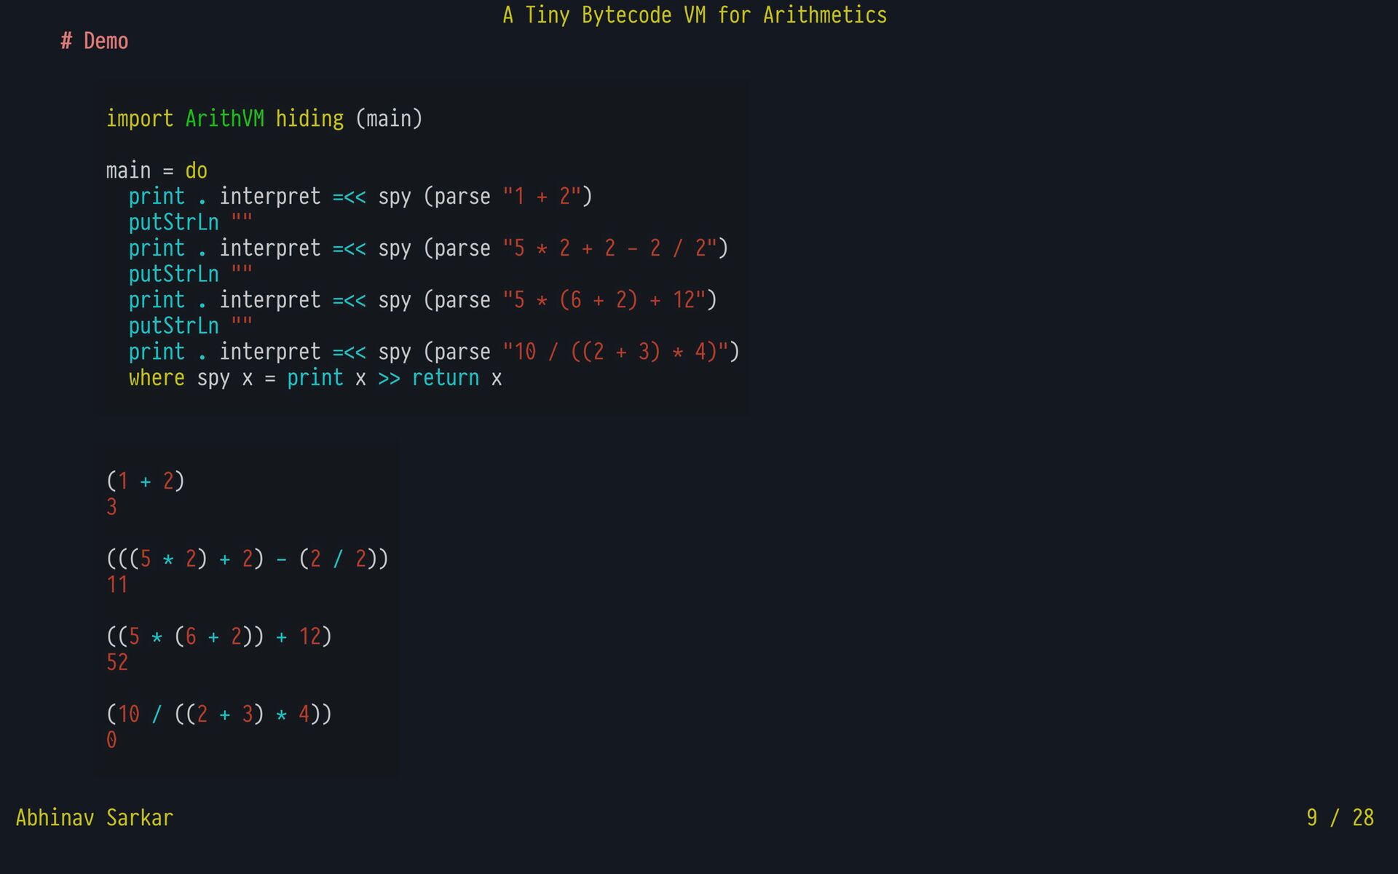
Task: Click the string "10 / ((2 + 3) * 4)"
Action: pyautogui.click(x=615, y=352)
